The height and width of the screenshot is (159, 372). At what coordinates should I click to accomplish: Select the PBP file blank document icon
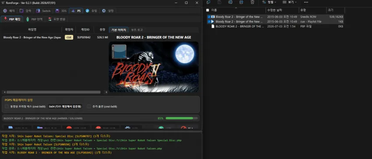(213, 26)
